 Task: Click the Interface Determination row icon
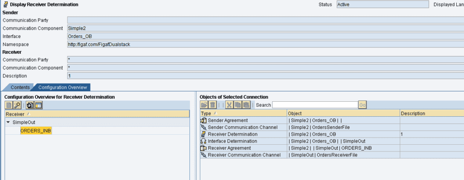coord(203,141)
